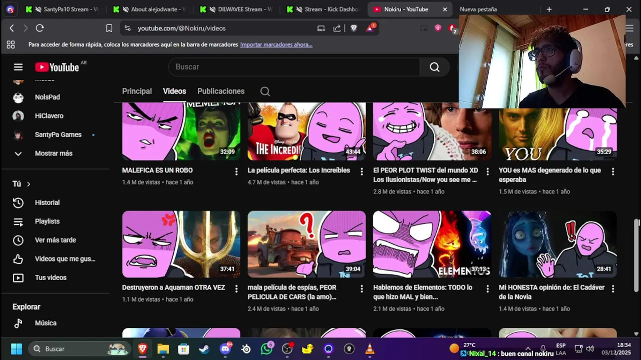This screenshot has width=641, height=360.
Task: Open Discord from the taskbar
Action: click(225, 348)
